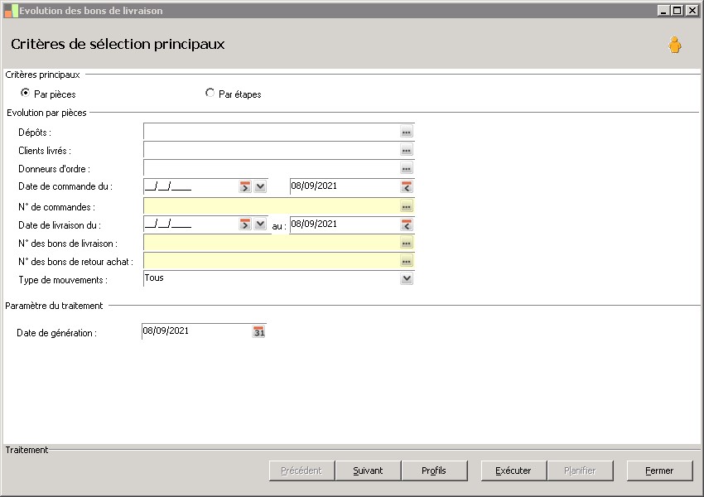This screenshot has height=497, width=704.
Task: Click the orange user icon in the header
Action: [x=674, y=45]
